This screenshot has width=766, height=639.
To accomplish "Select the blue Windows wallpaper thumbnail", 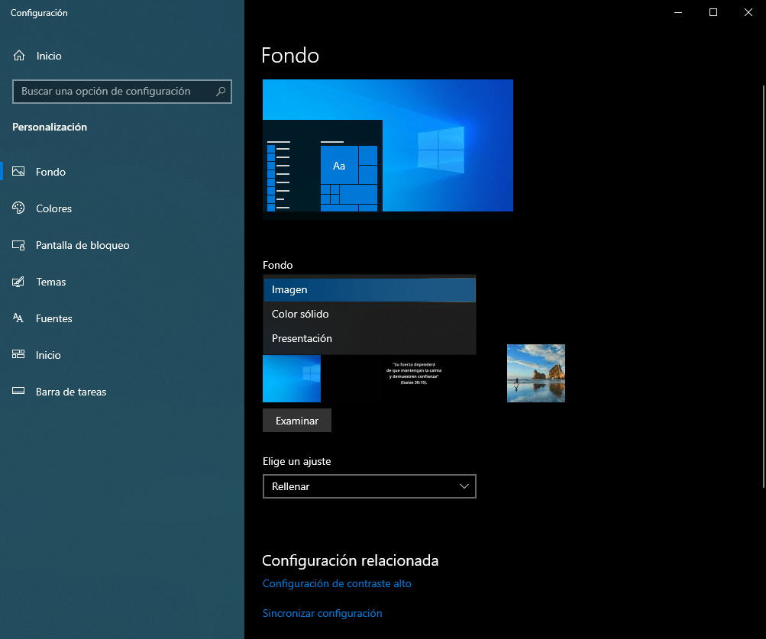I will point(291,379).
